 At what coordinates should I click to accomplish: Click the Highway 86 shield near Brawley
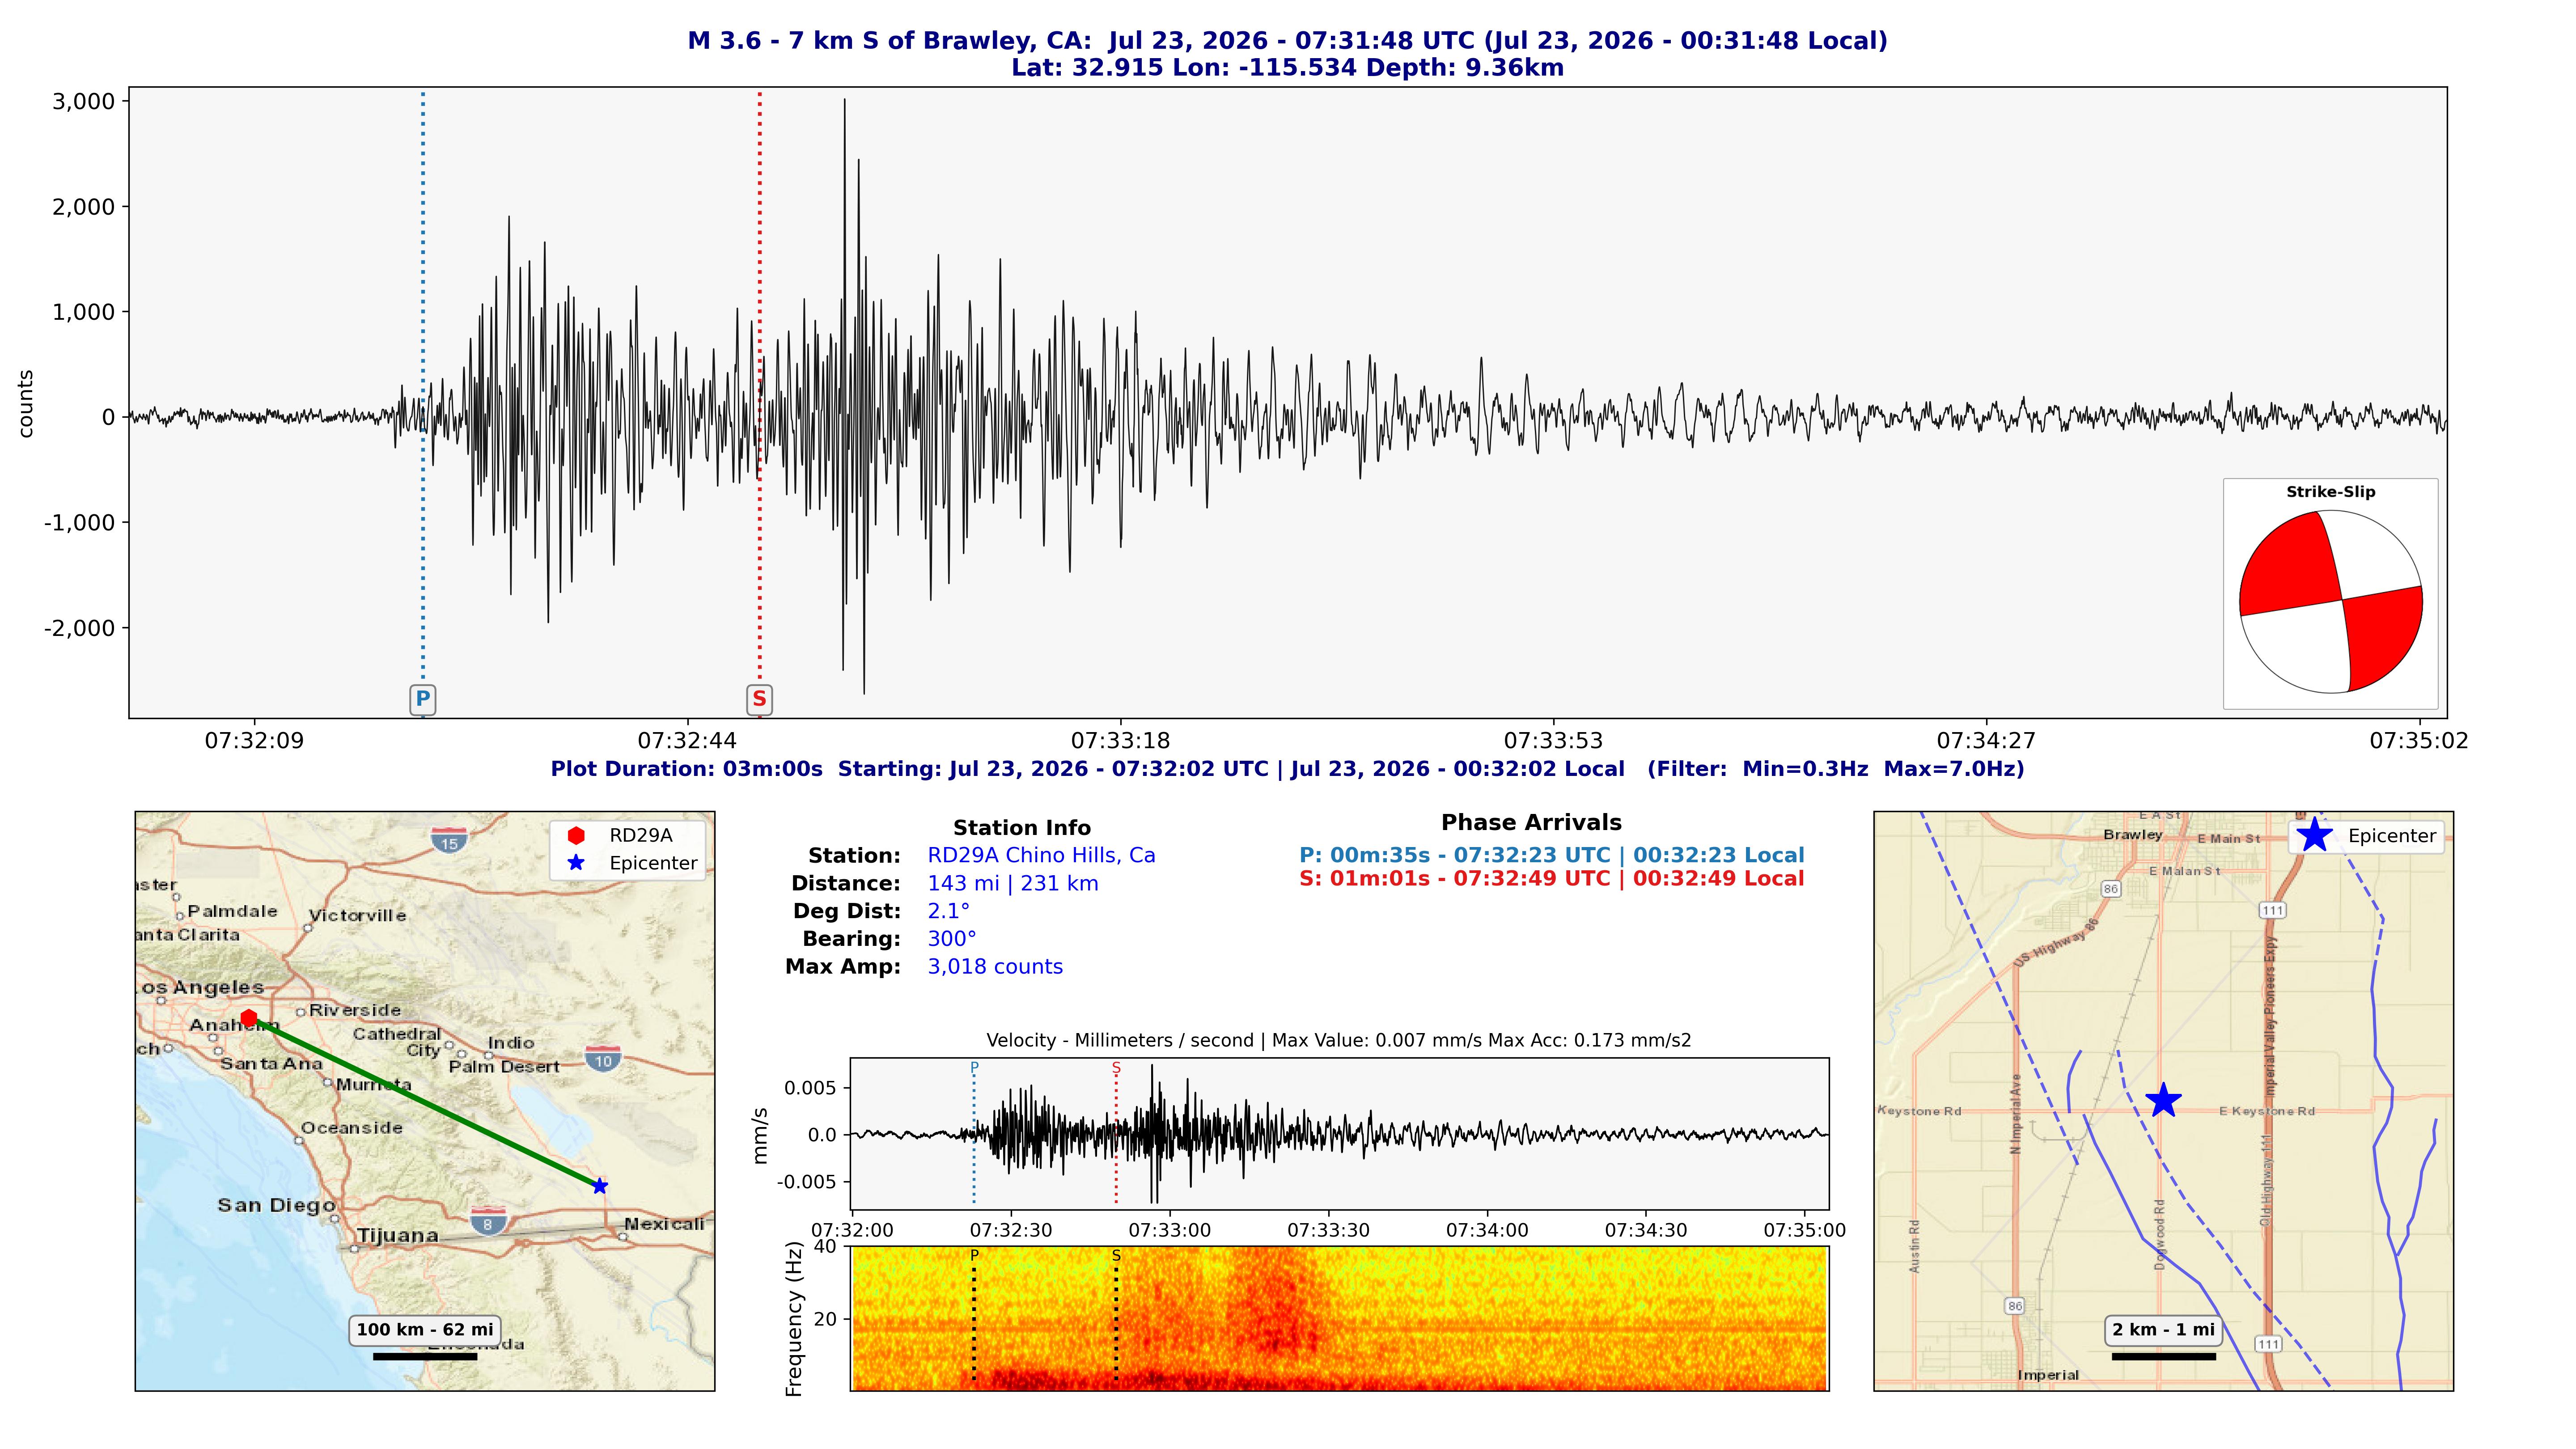[2110, 888]
